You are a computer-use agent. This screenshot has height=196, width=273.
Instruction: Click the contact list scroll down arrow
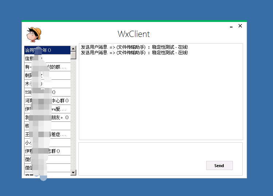point(73,173)
